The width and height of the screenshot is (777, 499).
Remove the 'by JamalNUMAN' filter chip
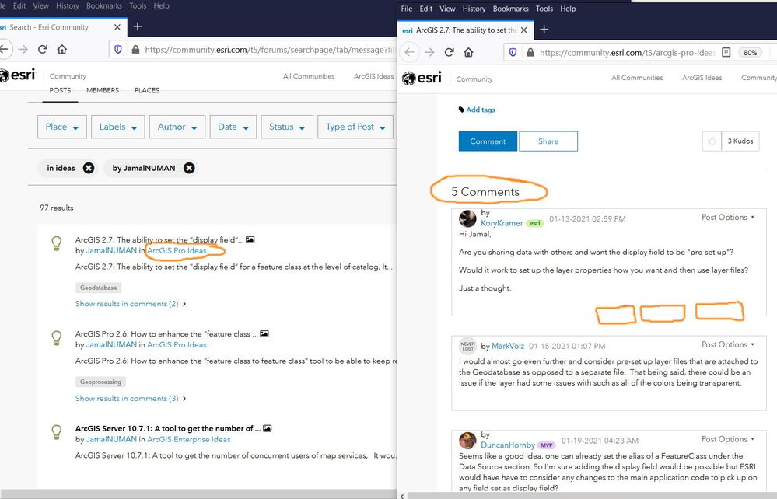click(x=189, y=169)
